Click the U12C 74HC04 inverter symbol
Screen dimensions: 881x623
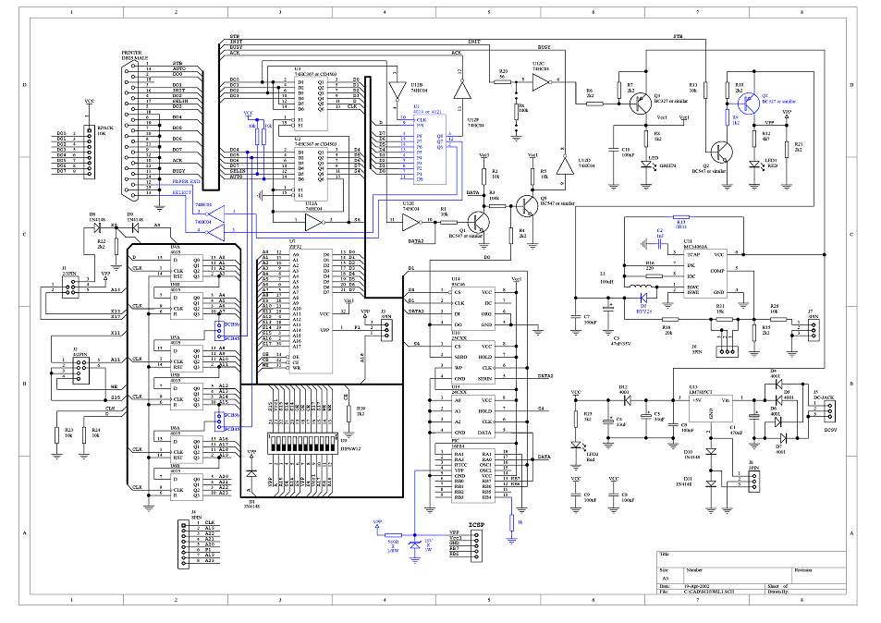pos(542,84)
